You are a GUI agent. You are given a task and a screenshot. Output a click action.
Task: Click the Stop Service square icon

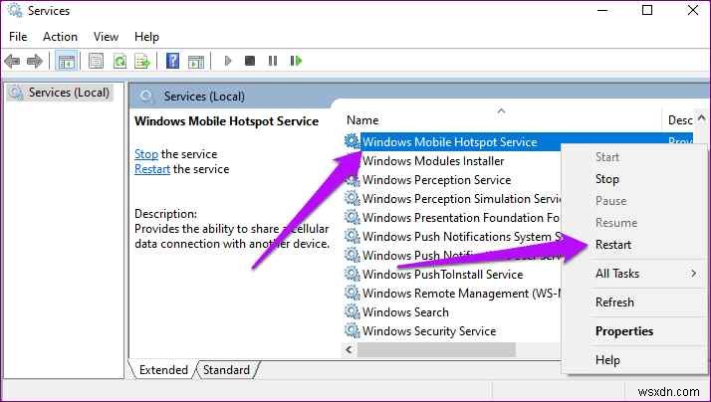(x=250, y=61)
